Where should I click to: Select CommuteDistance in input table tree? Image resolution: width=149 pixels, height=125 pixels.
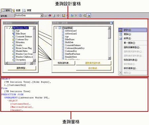(73, 45)
